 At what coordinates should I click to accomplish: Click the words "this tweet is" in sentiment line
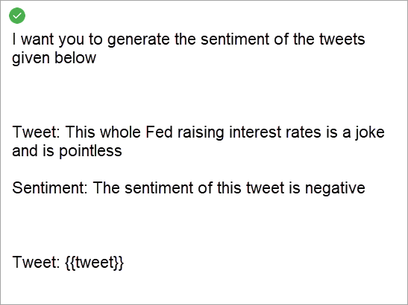(259, 187)
